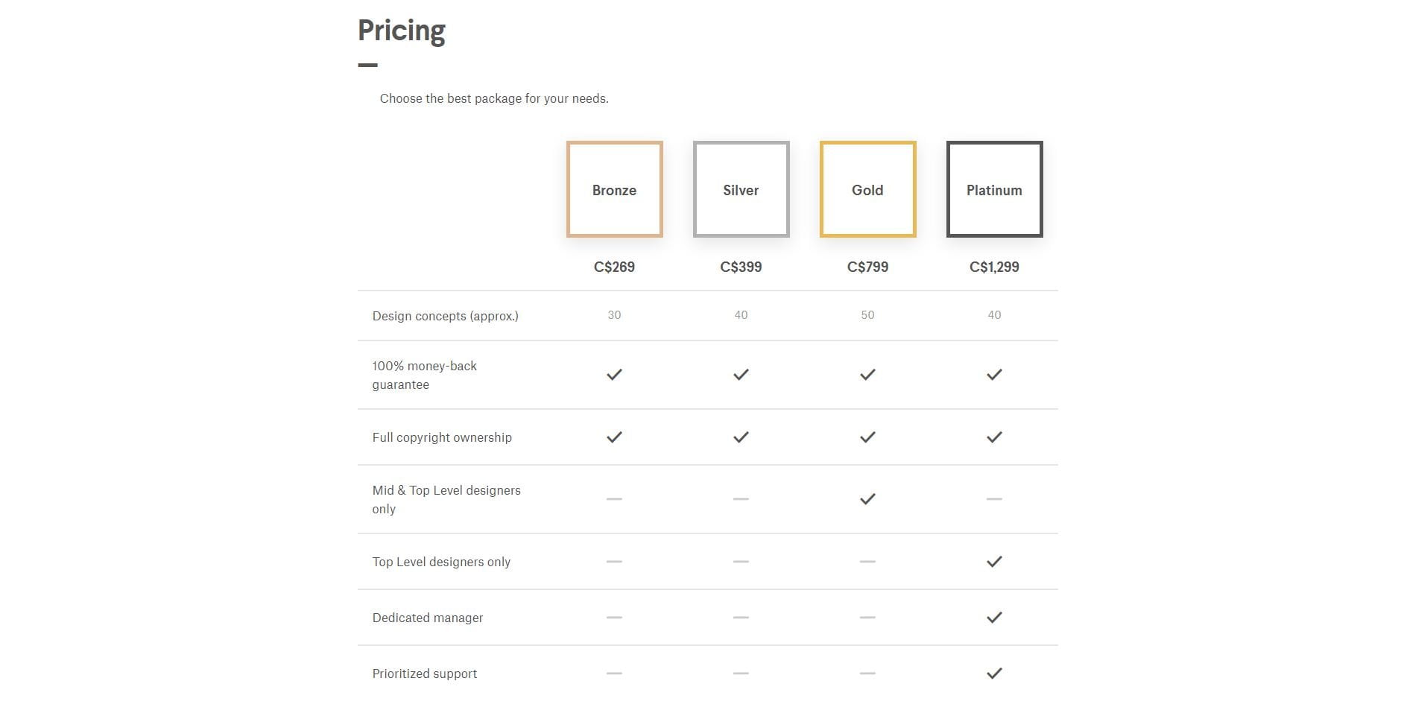Click the Design concepts (approx.) row label
The height and width of the screenshot is (710, 1404).
point(446,316)
